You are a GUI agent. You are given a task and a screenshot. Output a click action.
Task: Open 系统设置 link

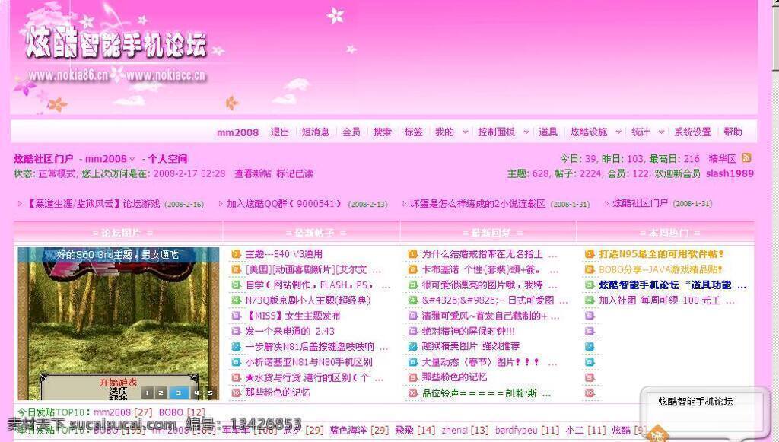[x=692, y=132]
